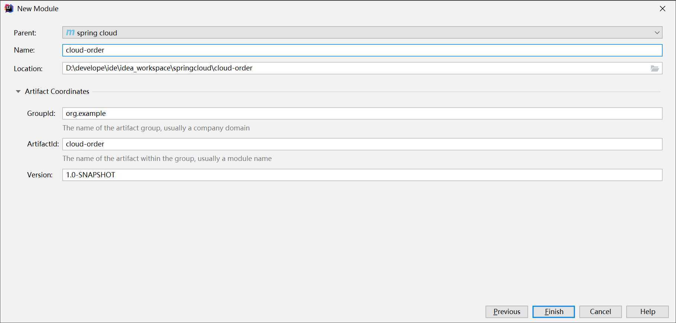
Task: Click the folder browse icon in Location field
Action: [x=654, y=68]
